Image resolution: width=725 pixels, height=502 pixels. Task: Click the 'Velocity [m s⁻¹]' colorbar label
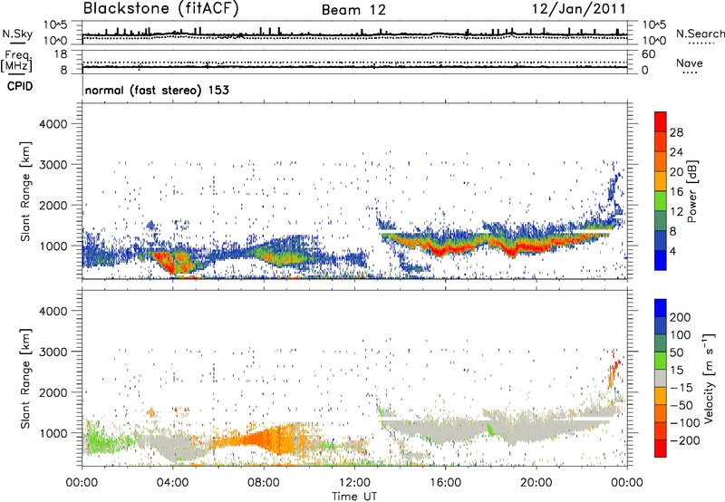[709, 378]
